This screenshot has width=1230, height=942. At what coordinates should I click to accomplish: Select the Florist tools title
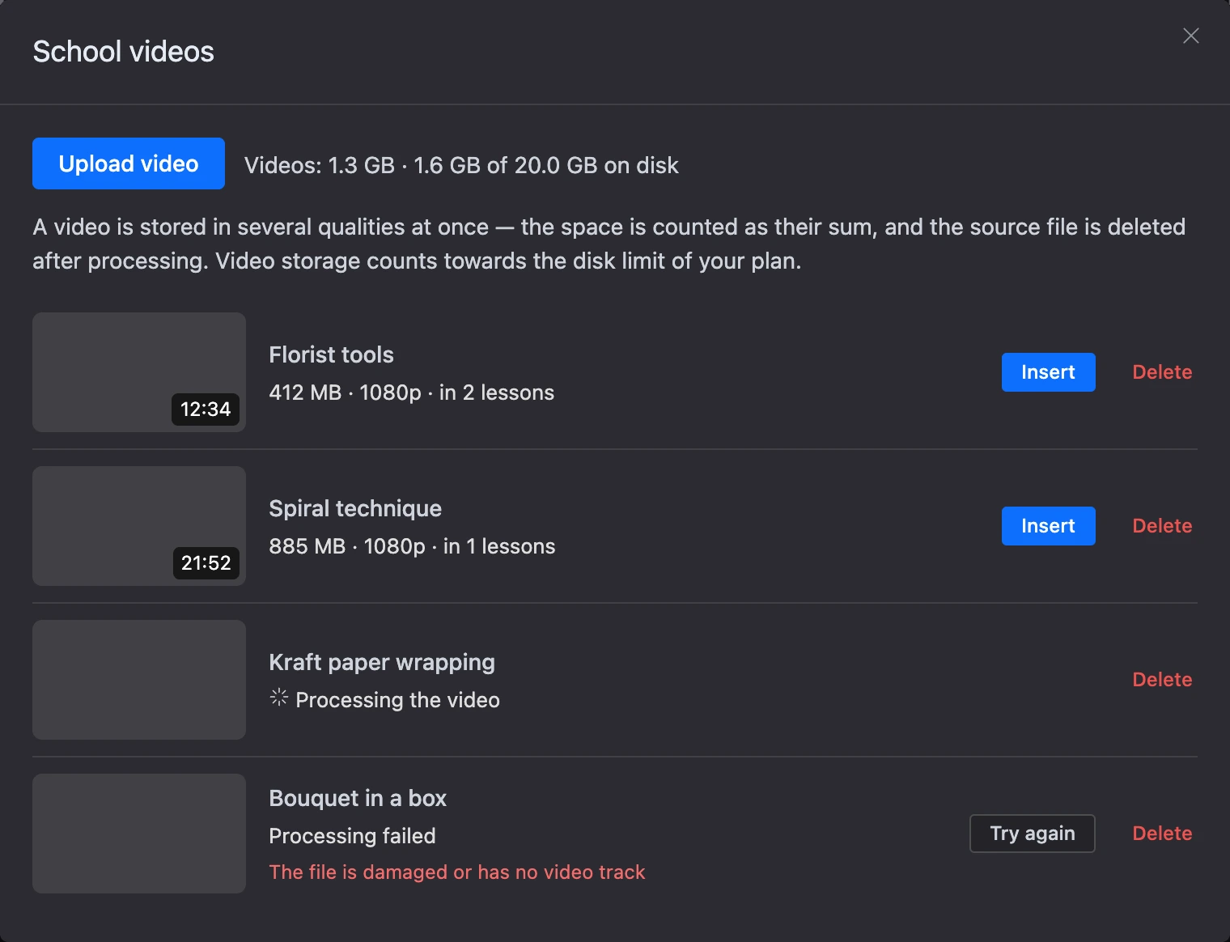click(x=331, y=354)
